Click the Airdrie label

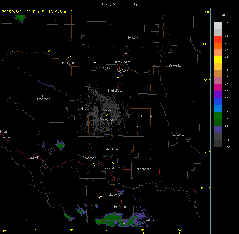pos(112,149)
